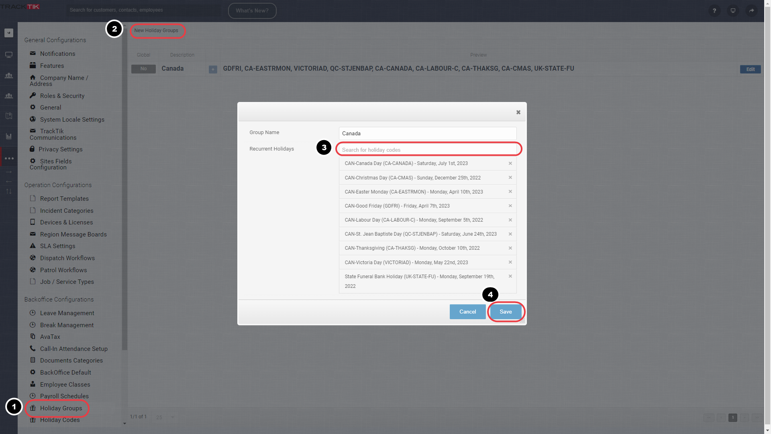Open Privacy Settings
This screenshot has width=771, height=434.
coord(60,149)
